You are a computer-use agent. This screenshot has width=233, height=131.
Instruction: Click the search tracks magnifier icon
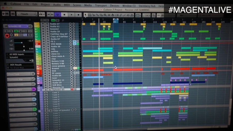pos(63,20)
